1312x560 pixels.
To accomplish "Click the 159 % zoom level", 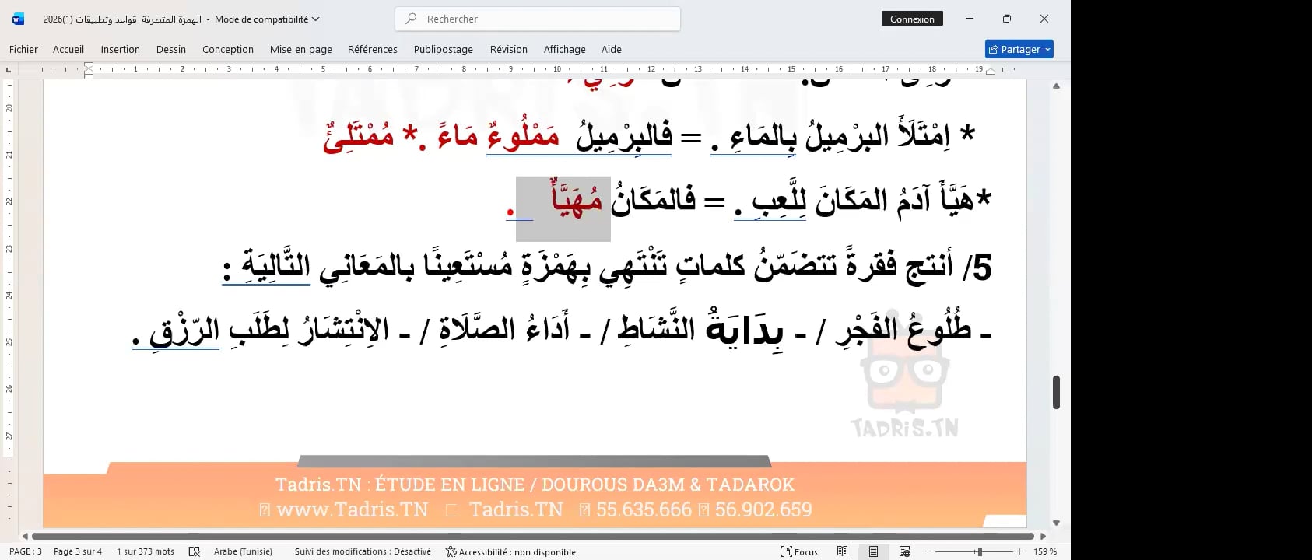I will coord(1045,551).
